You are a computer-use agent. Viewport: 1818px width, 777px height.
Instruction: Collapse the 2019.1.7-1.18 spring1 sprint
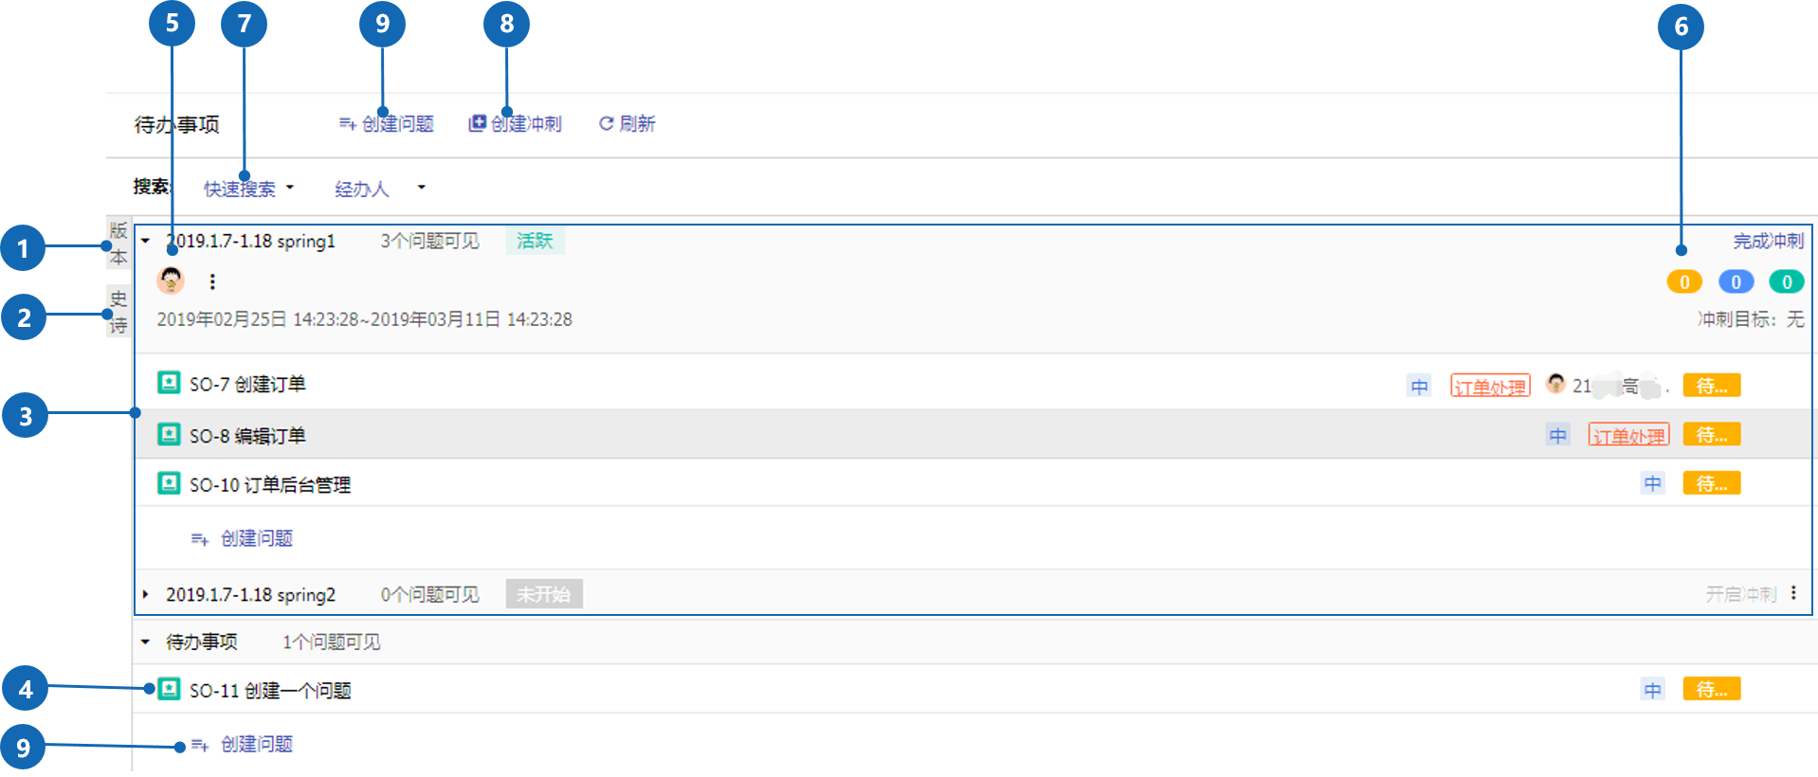pyautogui.click(x=146, y=241)
